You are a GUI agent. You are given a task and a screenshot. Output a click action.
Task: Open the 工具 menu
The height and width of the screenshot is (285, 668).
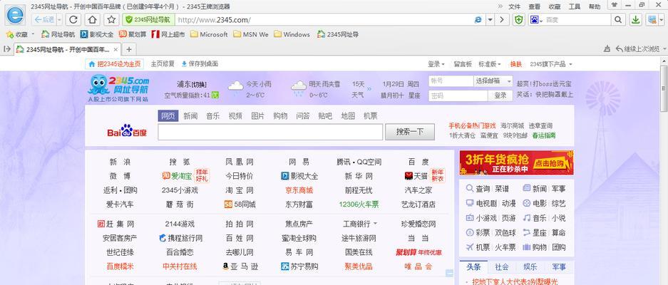[x=575, y=6]
